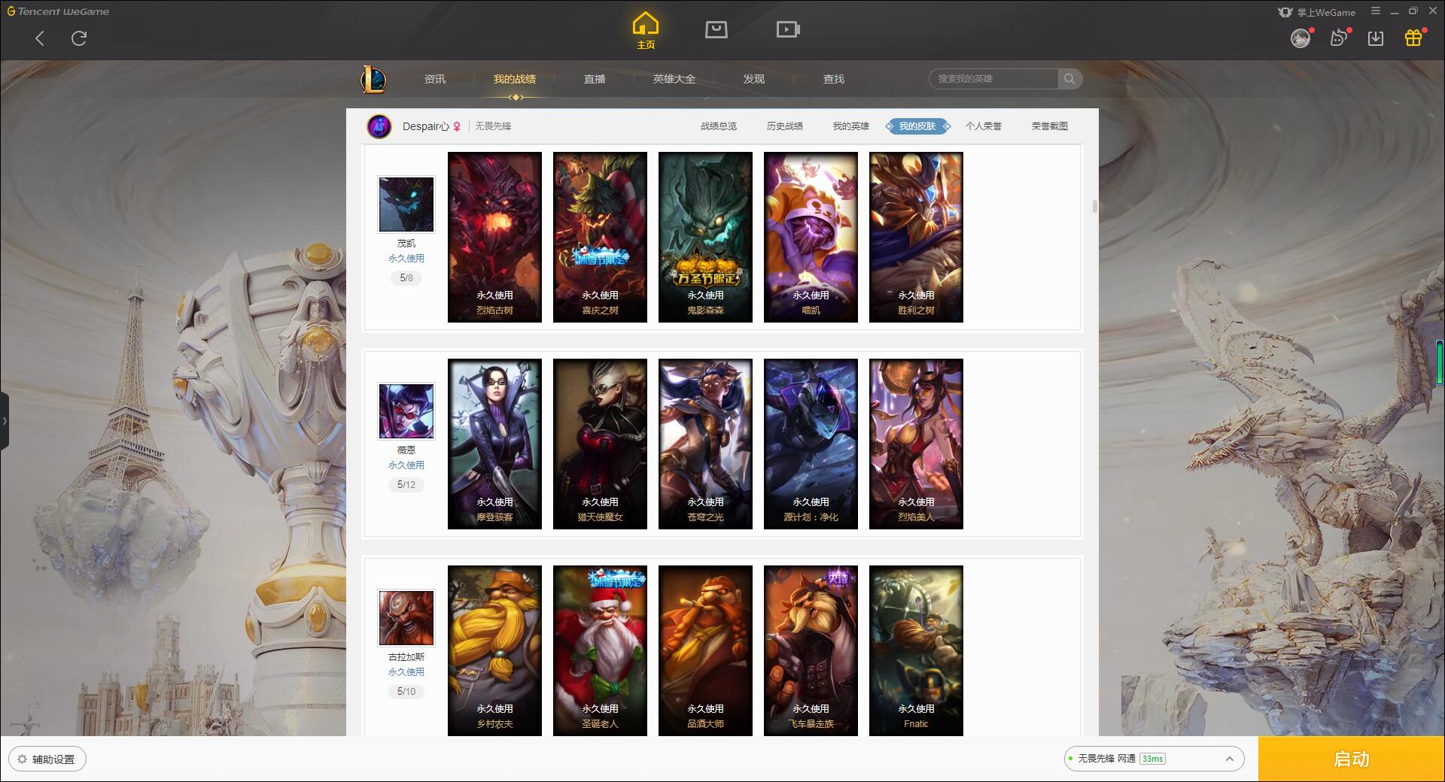Switch to the 我的战绩 tab
This screenshot has width=1445, height=782.
(515, 79)
